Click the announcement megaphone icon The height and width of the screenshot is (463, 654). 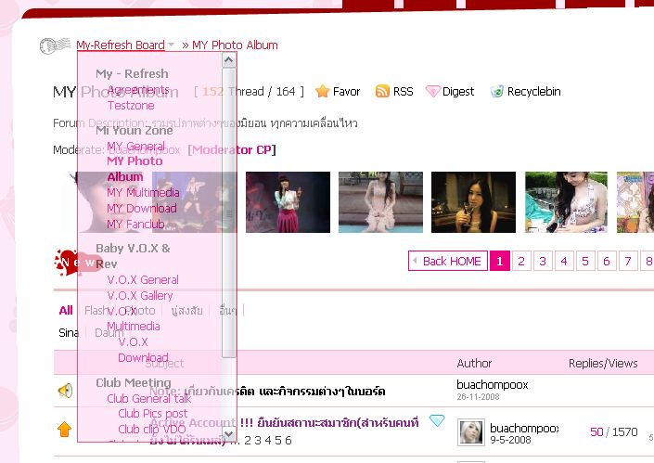coord(65,391)
